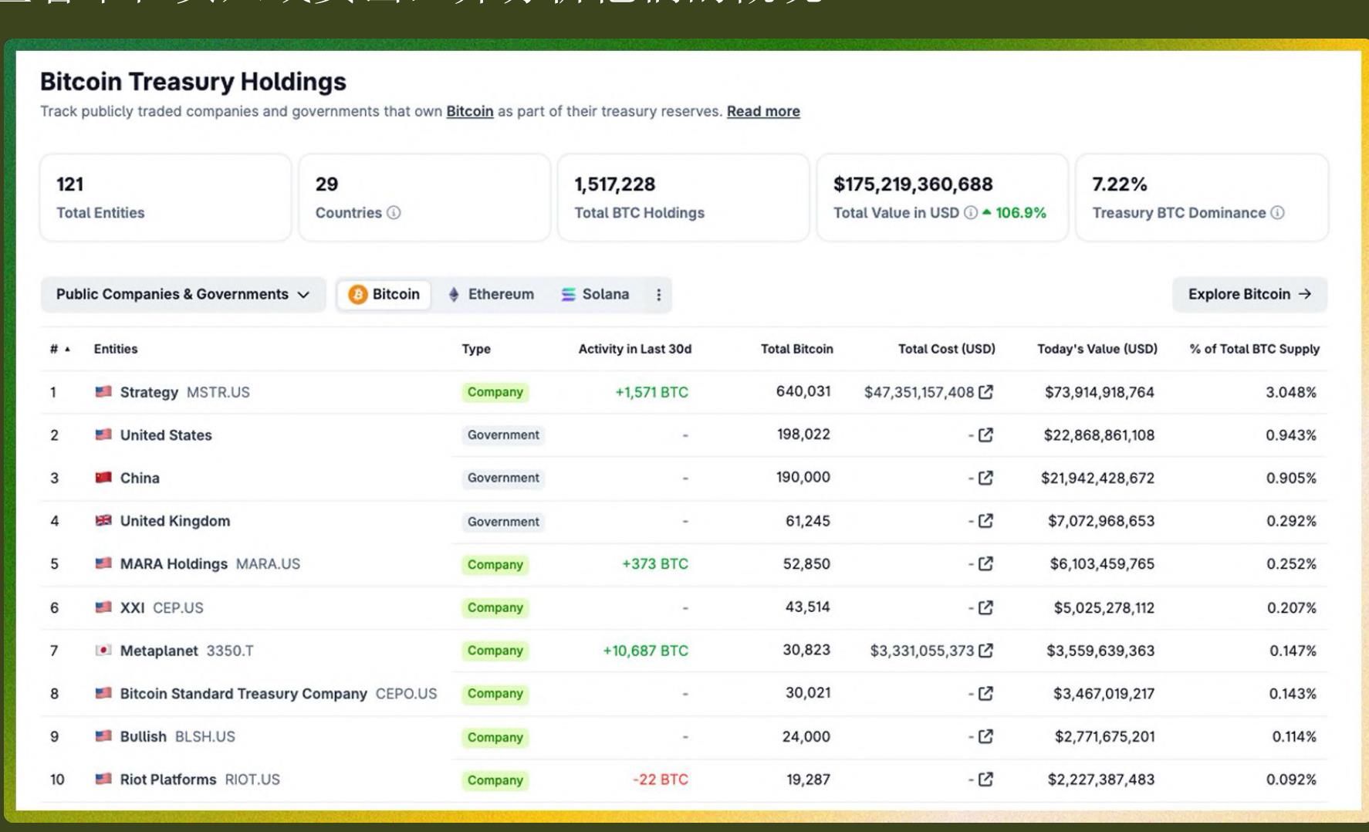Click info icon beside Total Value in USD
The image size is (1369, 832).
click(971, 212)
